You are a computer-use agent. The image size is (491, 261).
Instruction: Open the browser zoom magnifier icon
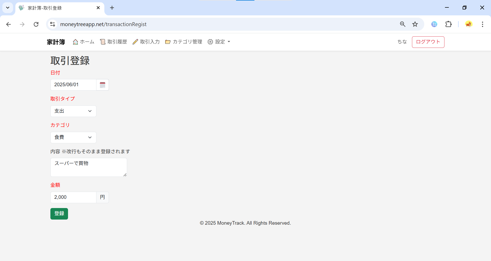[x=403, y=24]
